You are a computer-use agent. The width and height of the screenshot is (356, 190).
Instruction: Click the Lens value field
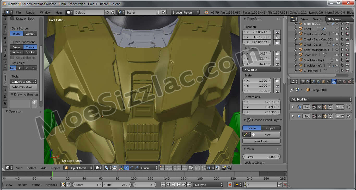pos(261,157)
